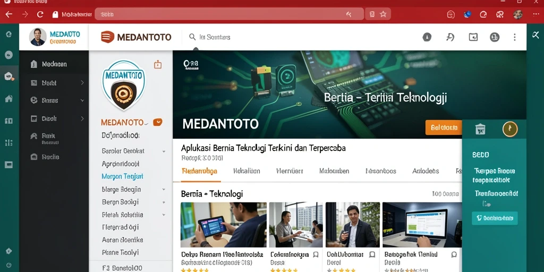Open the dark round notification icon in the header
This screenshot has width=544, height=272.
427,37
